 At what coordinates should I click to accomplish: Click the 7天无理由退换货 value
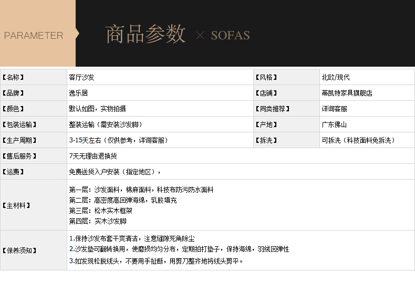[x=93, y=156]
